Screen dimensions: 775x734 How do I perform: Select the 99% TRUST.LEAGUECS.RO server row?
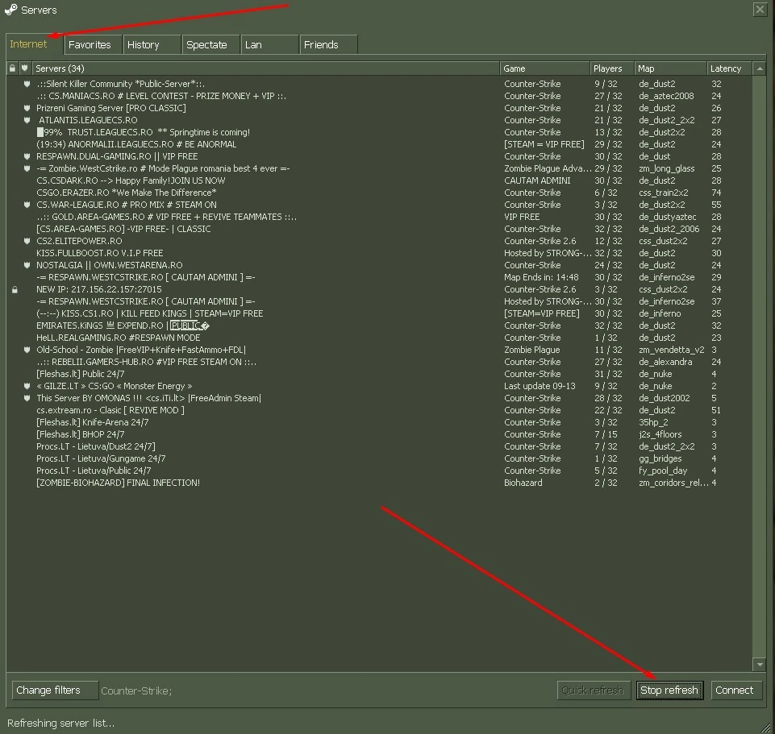[x=379, y=132]
